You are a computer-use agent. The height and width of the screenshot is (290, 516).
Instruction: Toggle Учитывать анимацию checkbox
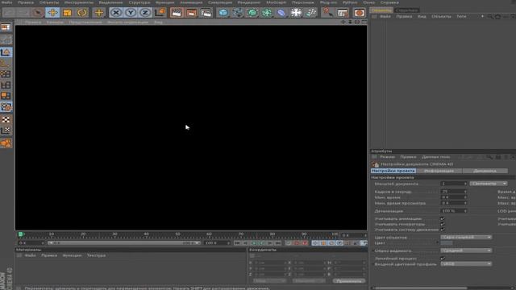tap(443, 218)
